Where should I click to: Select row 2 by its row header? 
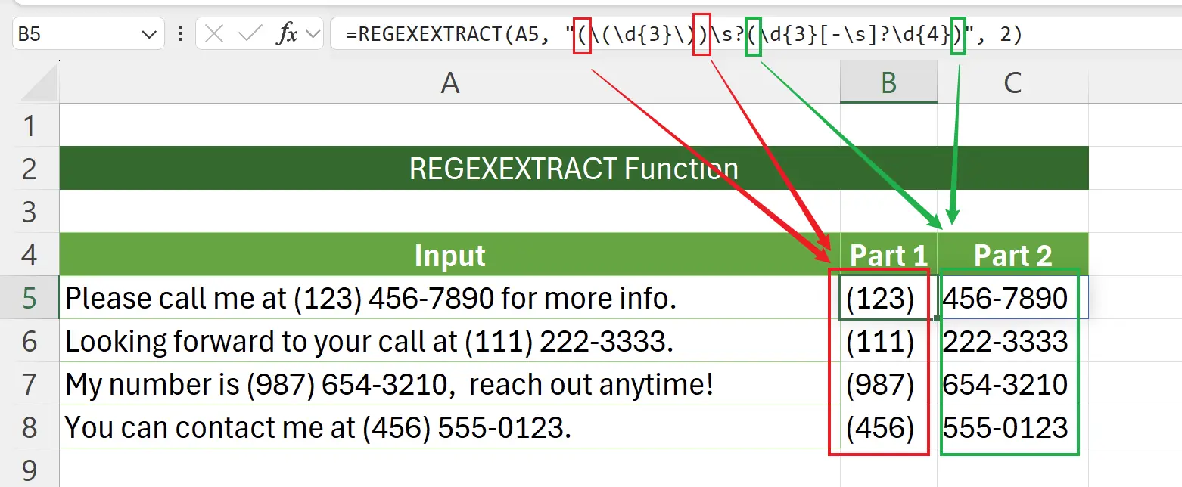29,168
